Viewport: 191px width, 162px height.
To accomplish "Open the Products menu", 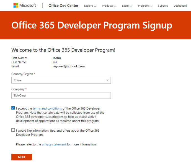I will pyautogui.click(x=109, y=6).
